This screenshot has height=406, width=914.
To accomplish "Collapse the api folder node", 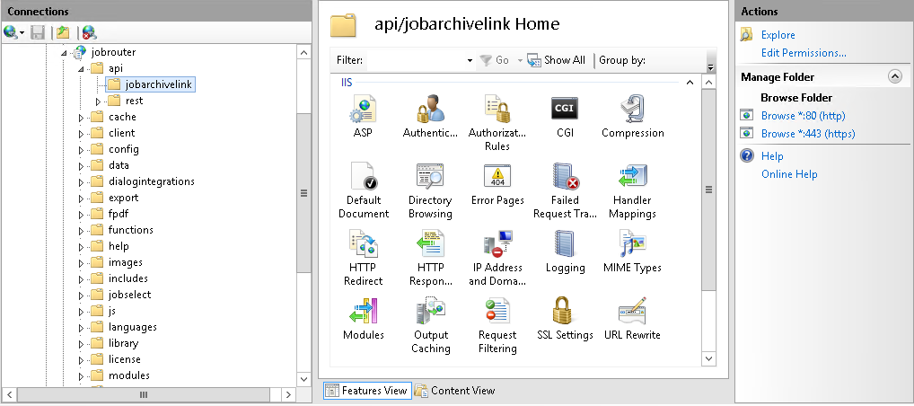I will [x=81, y=69].
